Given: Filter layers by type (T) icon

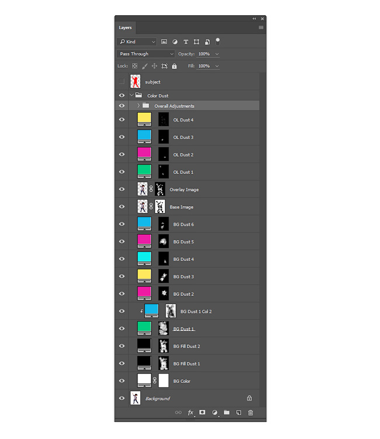Looking at the screenshot, I should click(x=186, y=41).
